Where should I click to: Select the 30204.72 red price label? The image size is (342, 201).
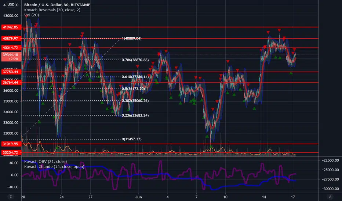click(x=11, y=152)
